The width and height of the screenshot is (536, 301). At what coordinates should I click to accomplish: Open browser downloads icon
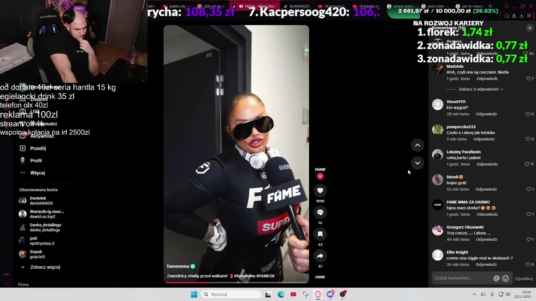point(521,16)
